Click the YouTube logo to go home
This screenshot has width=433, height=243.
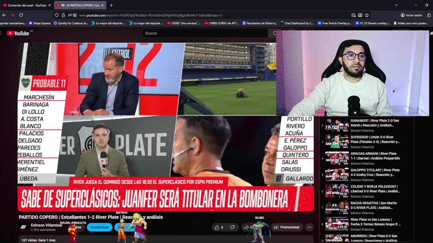19,33
